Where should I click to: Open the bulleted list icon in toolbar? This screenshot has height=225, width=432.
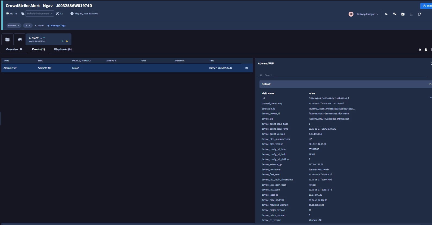[x=411, y=14]
